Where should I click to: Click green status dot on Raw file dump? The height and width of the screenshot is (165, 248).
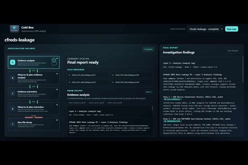click(x=57, y=120)
